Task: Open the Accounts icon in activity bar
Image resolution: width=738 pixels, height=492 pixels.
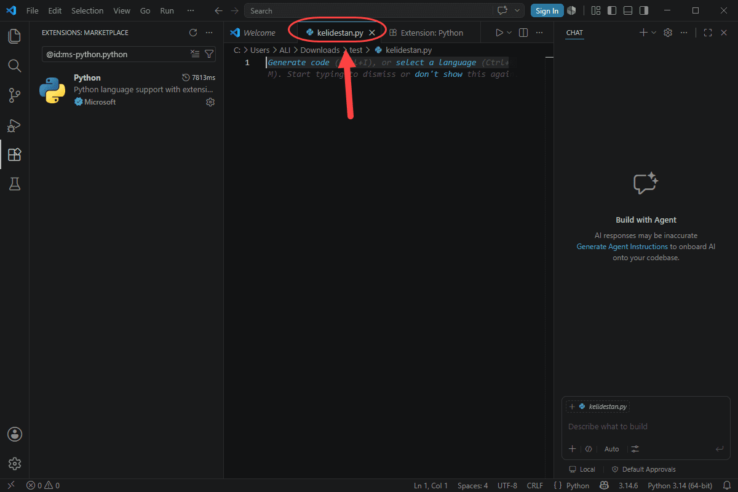Action: pyautogui.click(x=15, y=434)
